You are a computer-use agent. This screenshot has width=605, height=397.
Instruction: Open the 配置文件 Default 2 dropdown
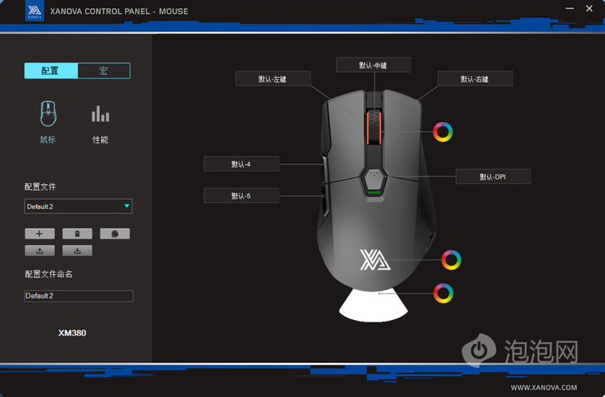[x=79, y=206]
